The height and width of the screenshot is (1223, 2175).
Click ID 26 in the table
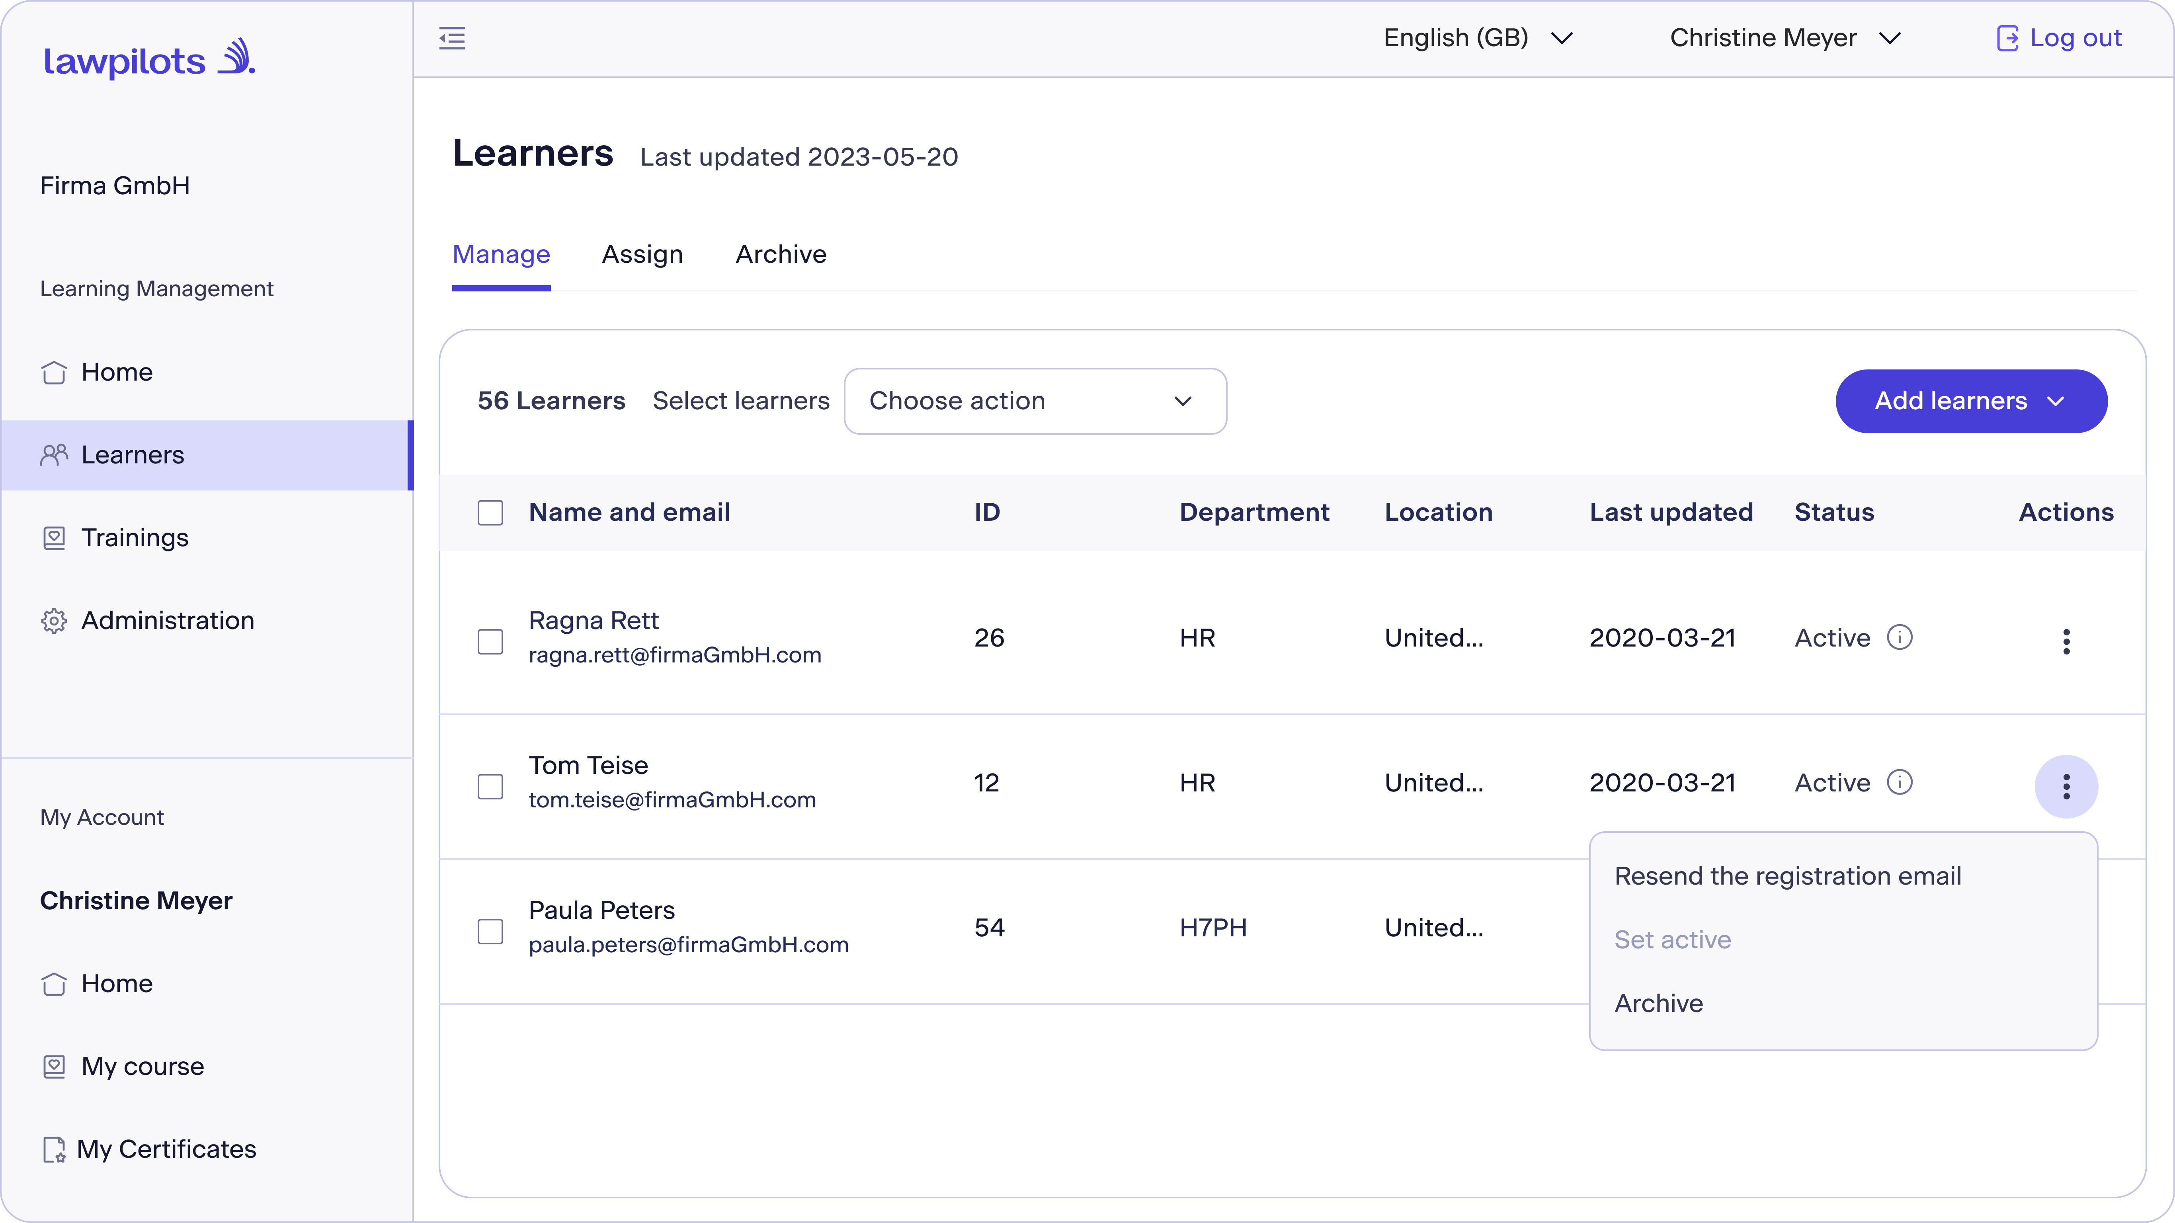pyautogui.click(x=990, y=639)
